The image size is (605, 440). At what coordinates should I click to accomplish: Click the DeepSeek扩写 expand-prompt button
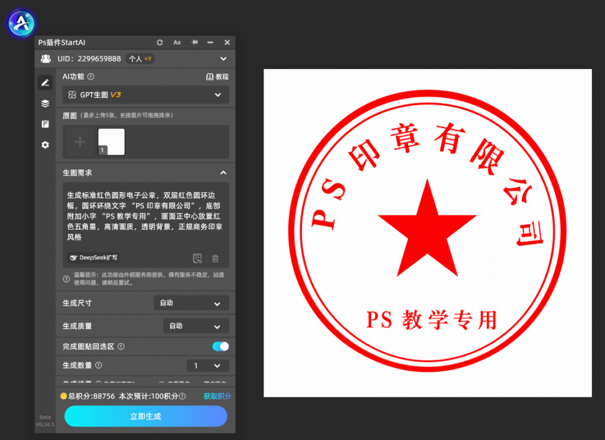click(x=93, y=258)
